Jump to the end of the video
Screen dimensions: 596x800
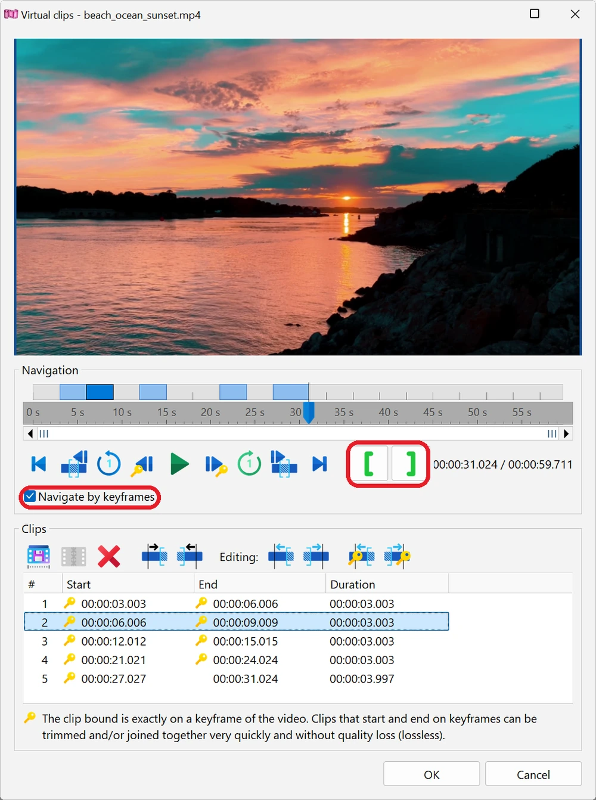click(x=319, y=464)
